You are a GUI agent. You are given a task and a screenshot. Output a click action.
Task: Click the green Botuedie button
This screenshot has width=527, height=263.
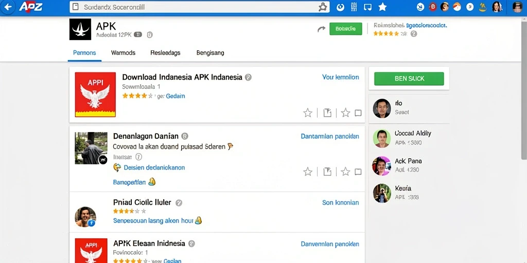(346, 29)
